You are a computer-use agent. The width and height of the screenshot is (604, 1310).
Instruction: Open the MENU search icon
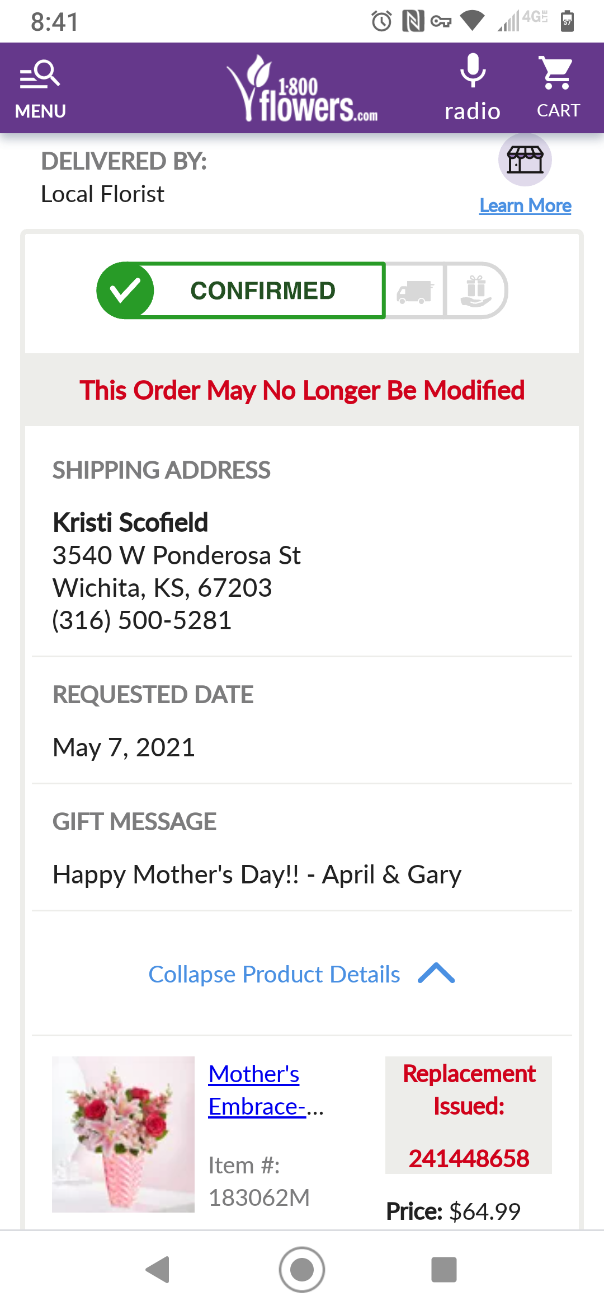[40, 75]
